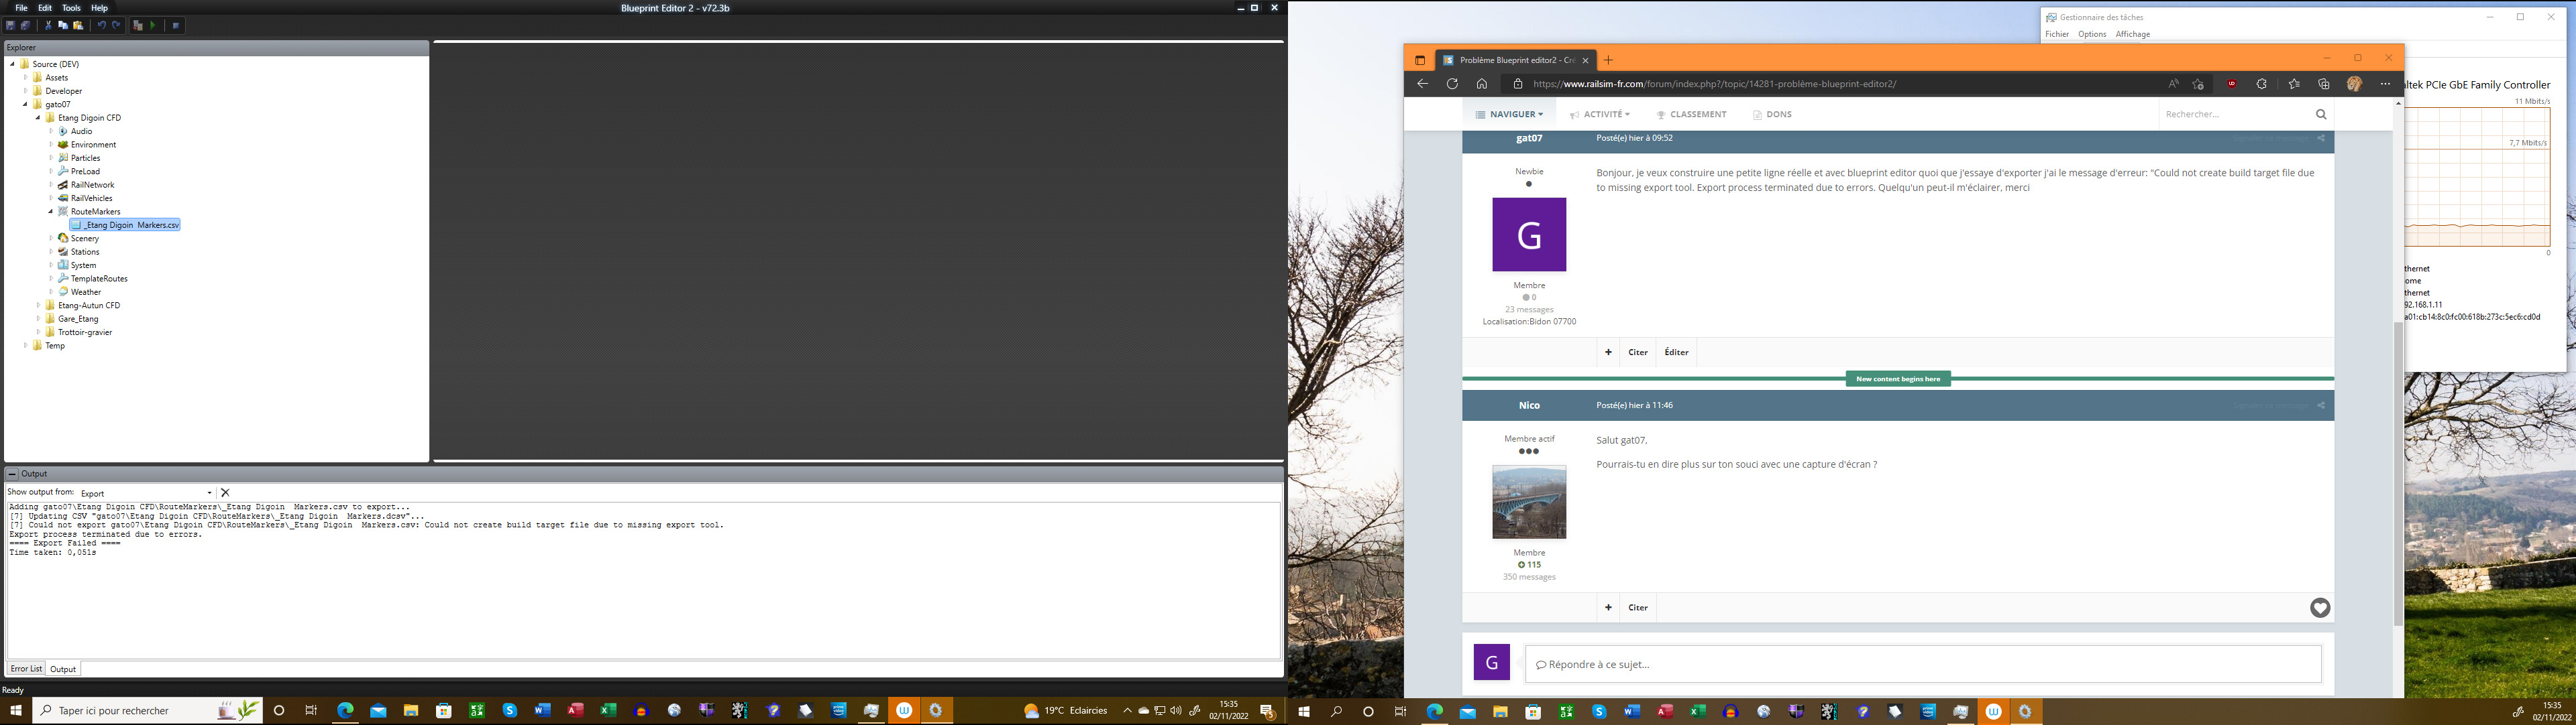This screenshot has width=2576, height=725.
Task: Collapse the Source (DEV) tree node
Action: coord(12,64)
